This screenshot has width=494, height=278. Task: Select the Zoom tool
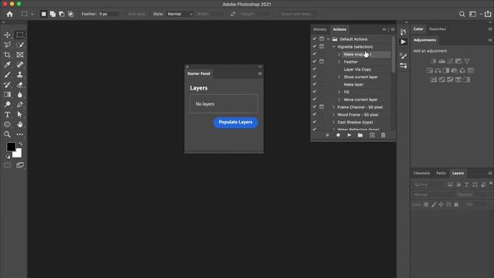click(7, 134)
